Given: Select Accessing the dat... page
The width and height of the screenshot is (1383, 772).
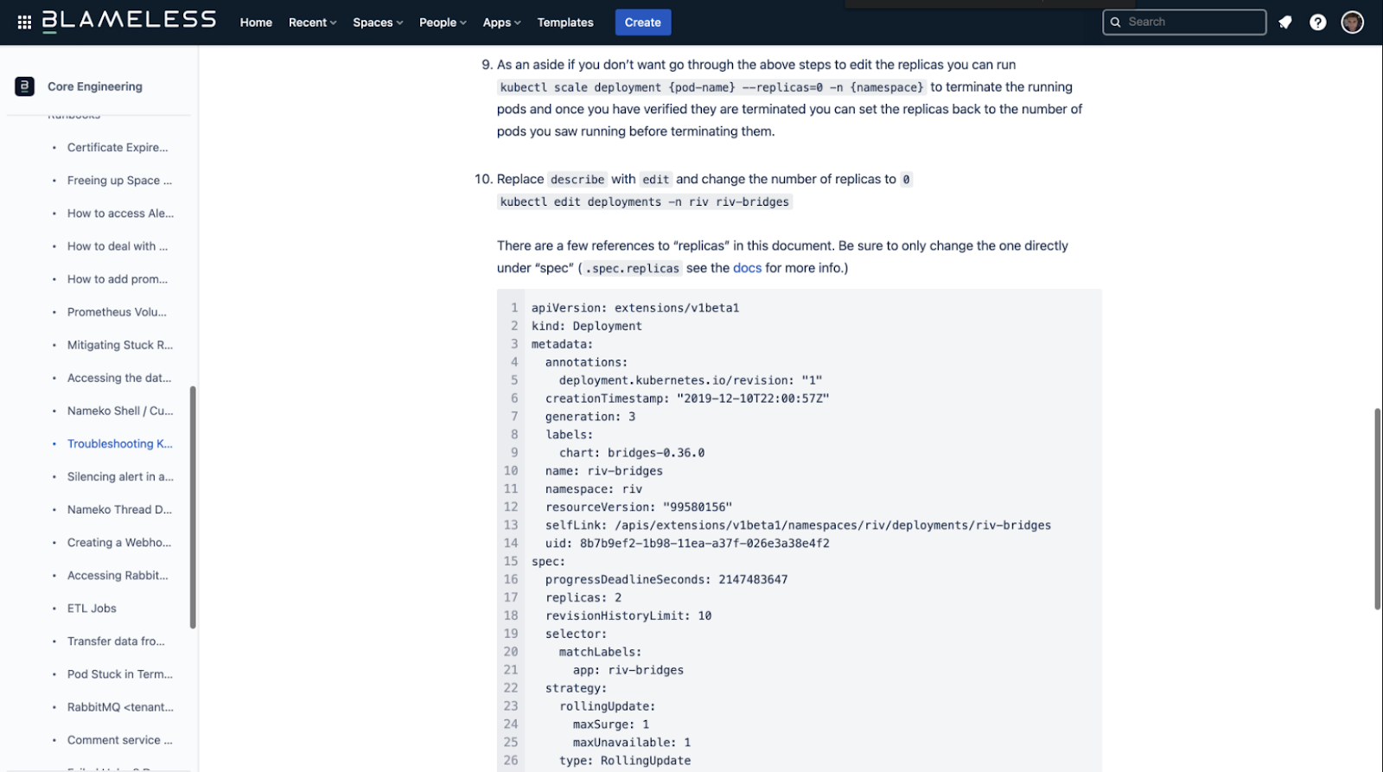Looking at the screenshot, I should [119, 378].
